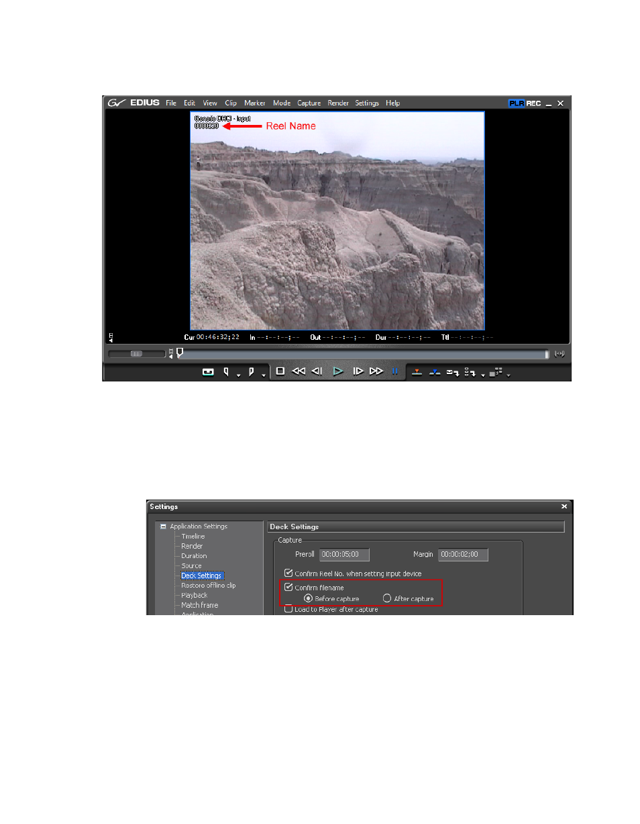Image resolution: width=640 pixels, height=824 pixels.
Task: Close the Settings dialog
Action: [564, 506]
